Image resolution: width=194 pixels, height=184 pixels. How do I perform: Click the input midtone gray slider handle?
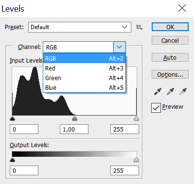(x=74, y=118)
